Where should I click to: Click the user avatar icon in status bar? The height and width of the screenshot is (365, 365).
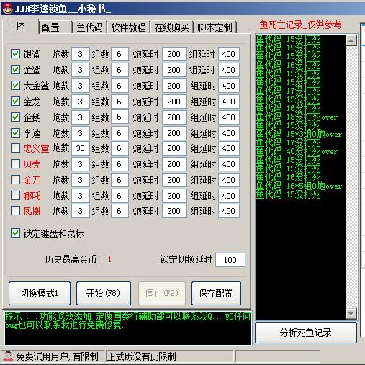[9, 356]
